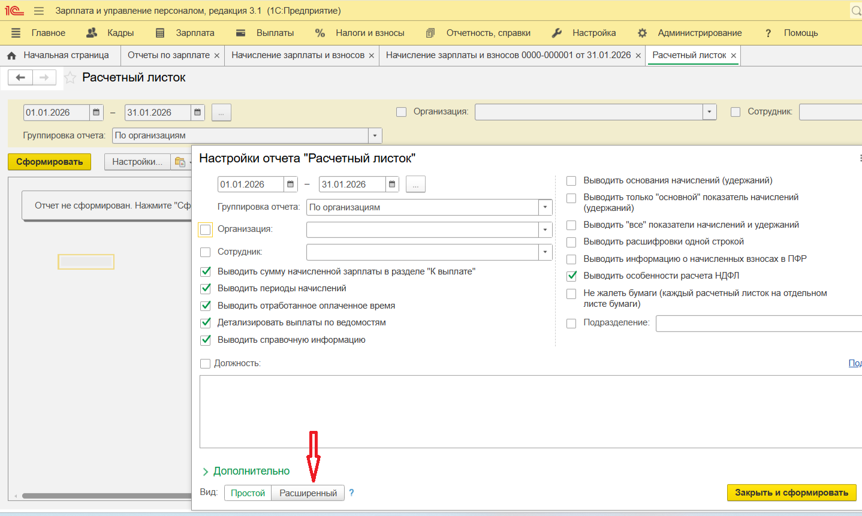The image size is (862, 516).
Task: Switch to Начисление зарплаты и взносов tab
Action: [x=297, y=55]
